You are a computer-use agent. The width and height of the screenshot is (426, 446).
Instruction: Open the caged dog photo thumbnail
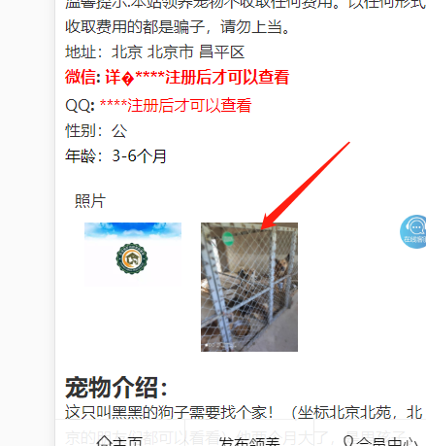point(249,287)
